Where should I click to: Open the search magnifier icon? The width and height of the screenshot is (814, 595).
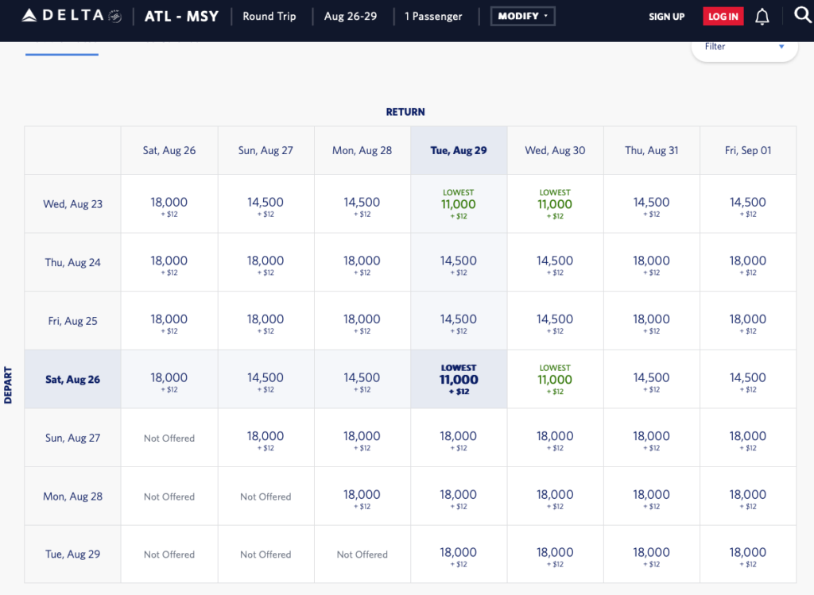coord(803,16)
